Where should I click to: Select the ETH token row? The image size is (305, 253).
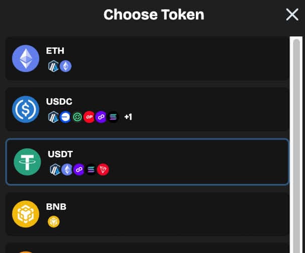pos(147,59)
